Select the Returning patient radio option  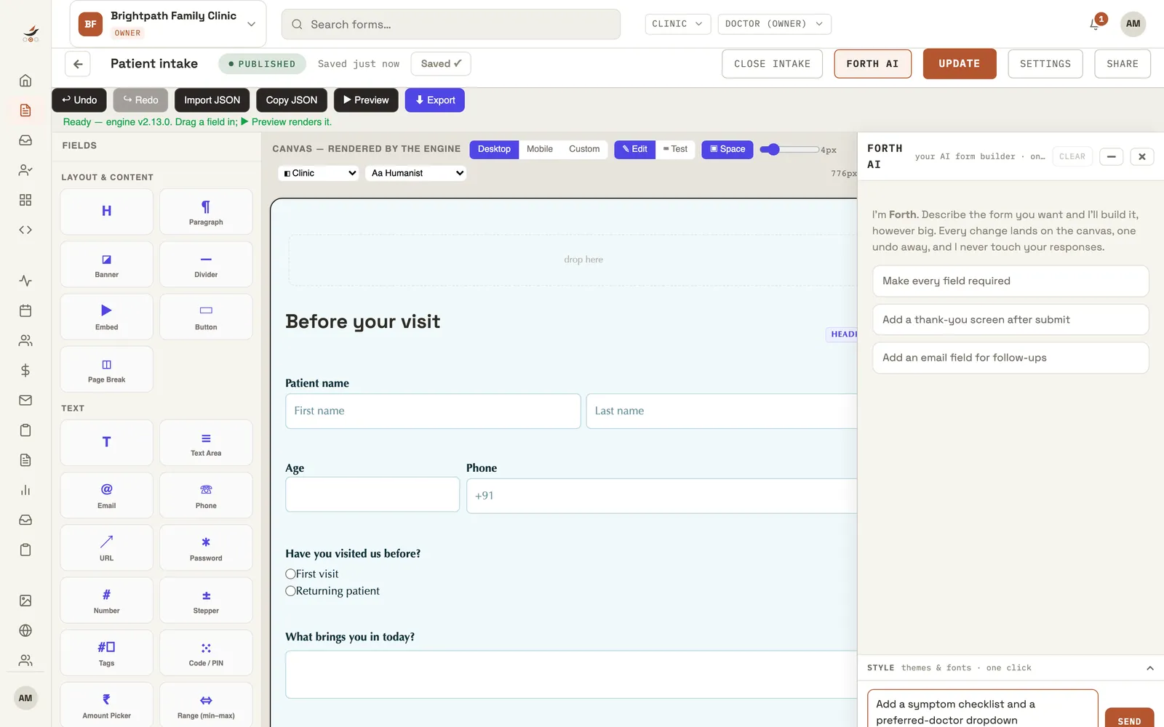pyautogui.click(x=290, y=591)
